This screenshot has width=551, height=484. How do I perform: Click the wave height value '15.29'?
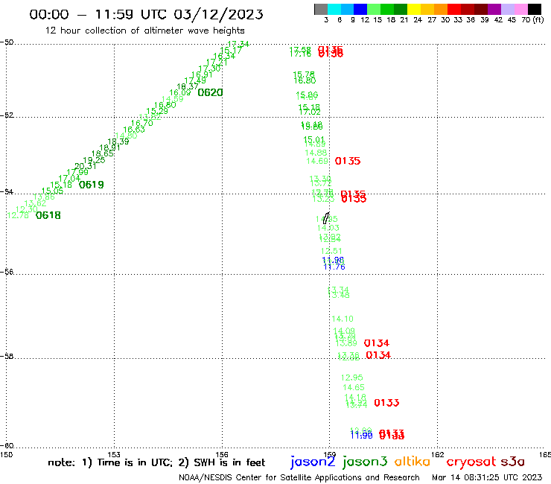pyautogui.click(x=157, y=112)
